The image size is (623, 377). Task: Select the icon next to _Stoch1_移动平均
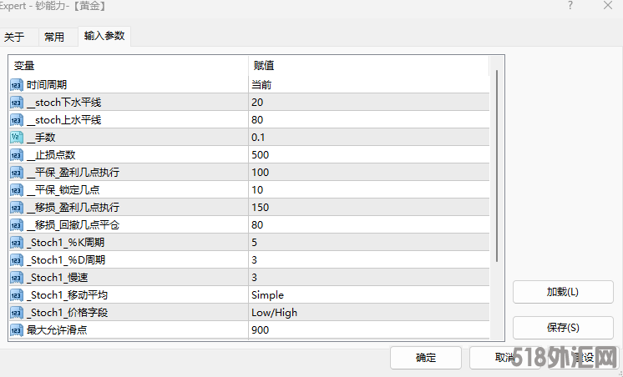click(x=17, y=294)
